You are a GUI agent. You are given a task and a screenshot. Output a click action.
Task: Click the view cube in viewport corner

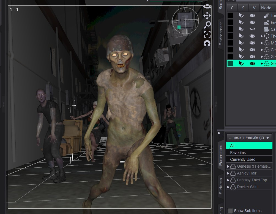pyautogui.click(x=185, y=21)
